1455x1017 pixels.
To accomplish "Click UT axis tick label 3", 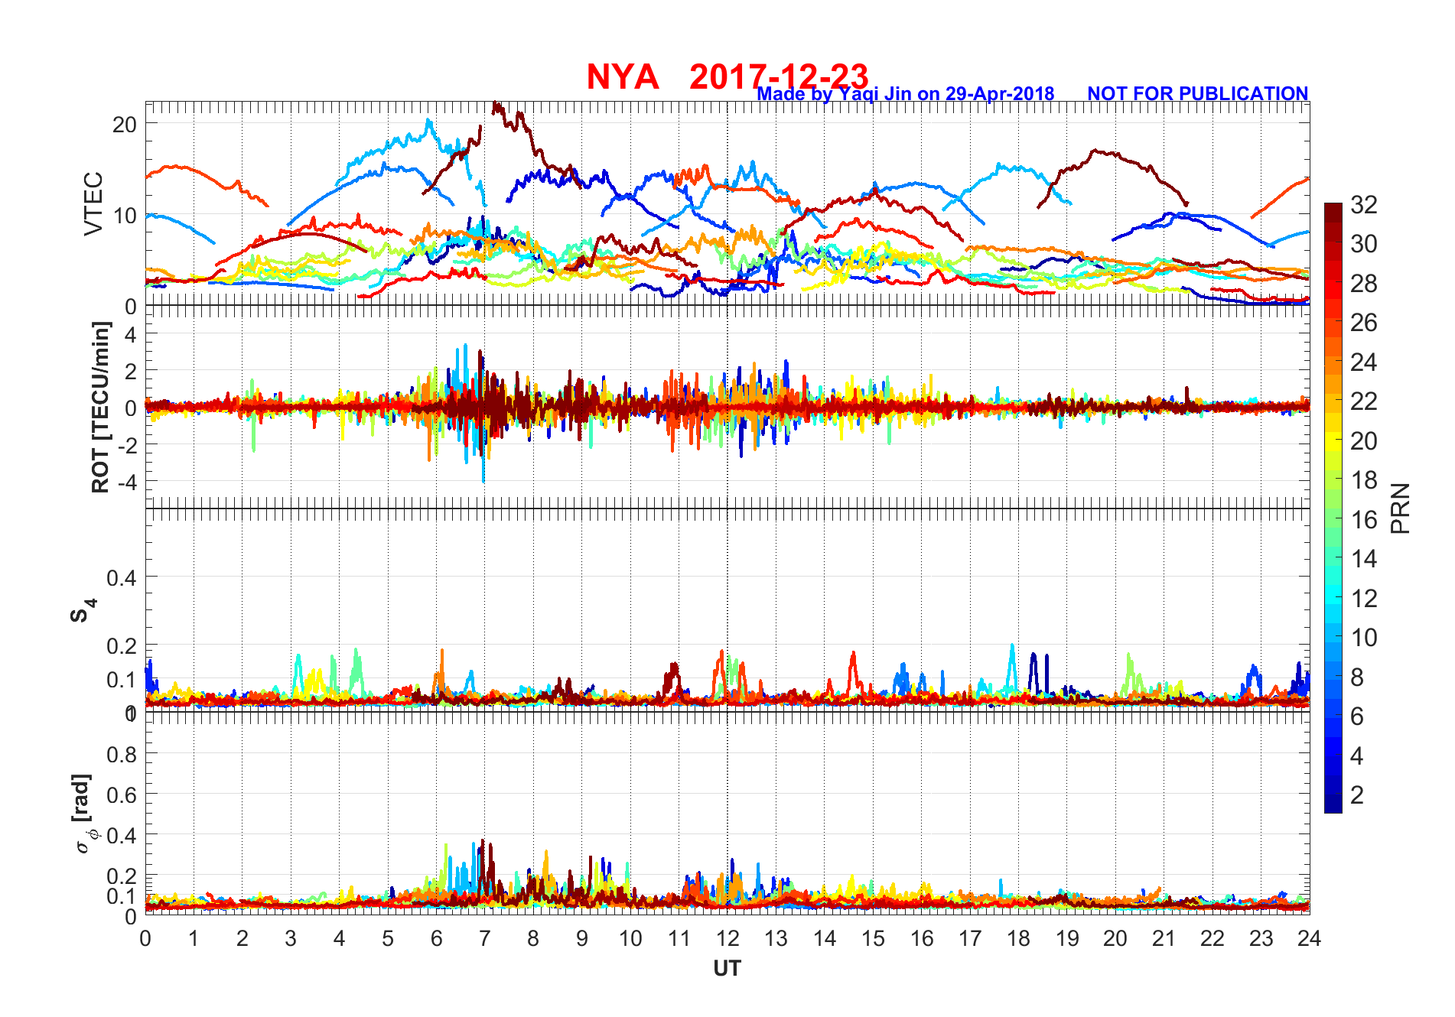I will (291, 938).
